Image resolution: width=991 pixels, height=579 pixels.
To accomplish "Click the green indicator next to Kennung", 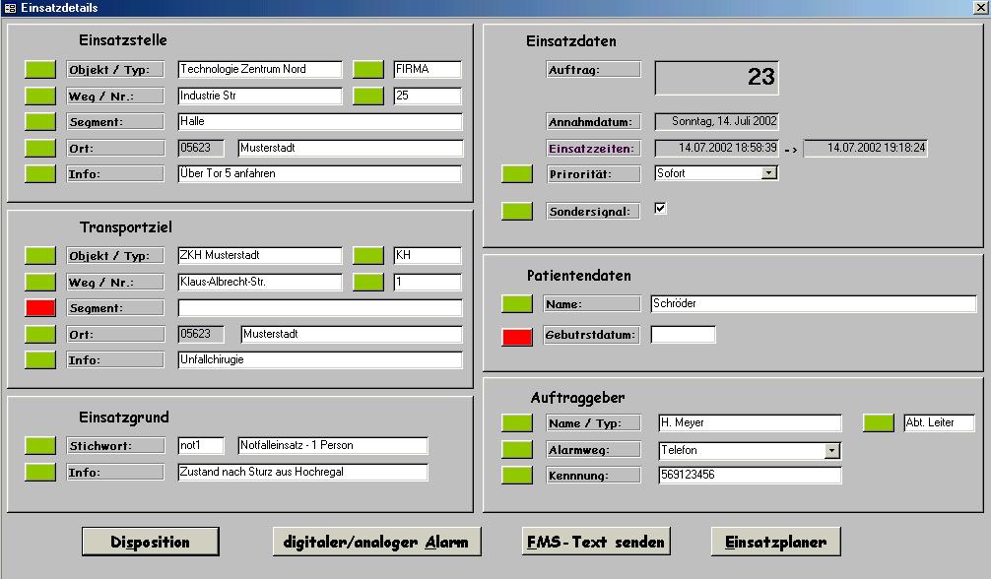I will (x=517, y=476).
